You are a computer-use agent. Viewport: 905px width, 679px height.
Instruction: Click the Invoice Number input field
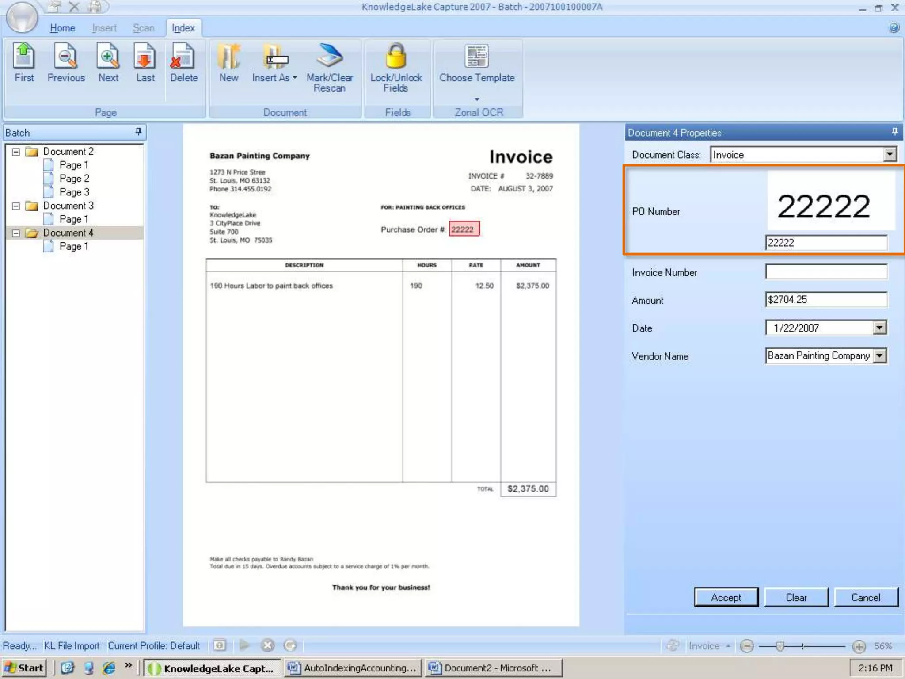tap(825, 271)
